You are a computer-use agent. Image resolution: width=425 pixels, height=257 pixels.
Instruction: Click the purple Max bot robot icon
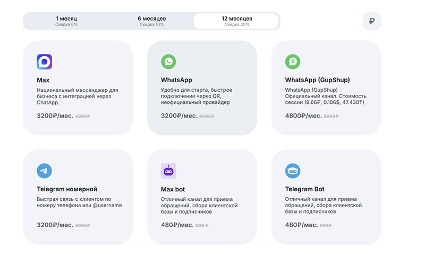point(168,171)
